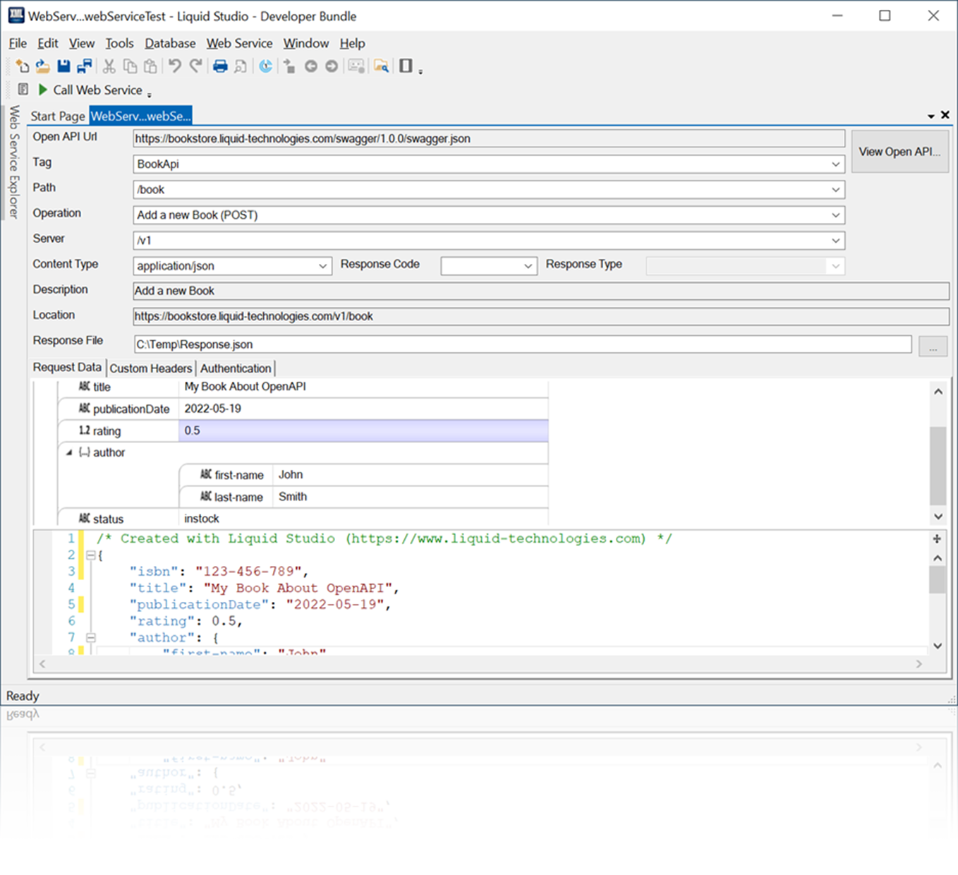958x875 pixels.
Task: Click the Open API Url field
Action: click(489, 139)
